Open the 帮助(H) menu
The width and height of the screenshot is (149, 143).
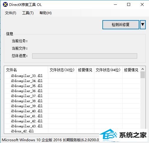point(45,13)
